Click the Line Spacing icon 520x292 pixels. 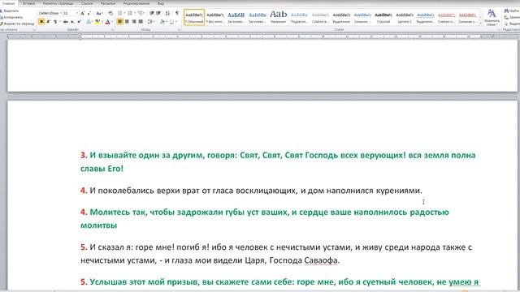pos(149,22)
